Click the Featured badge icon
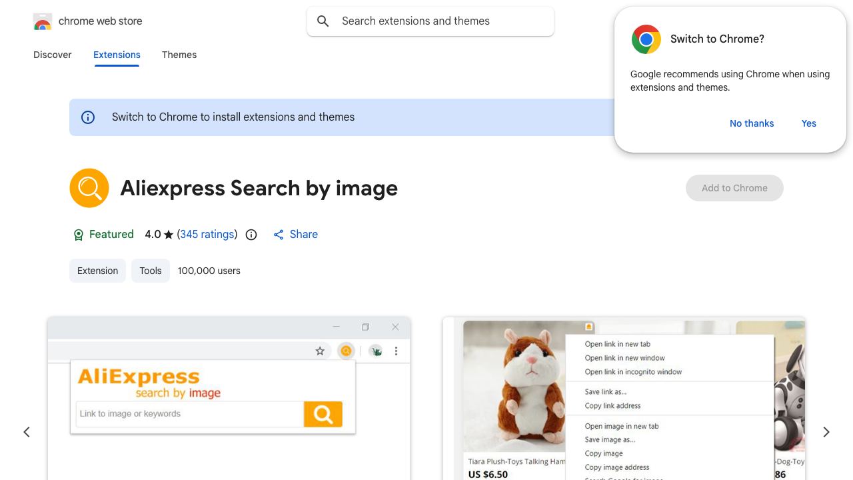Viewport: 853px width, 480px height. [x=78, y=235]
